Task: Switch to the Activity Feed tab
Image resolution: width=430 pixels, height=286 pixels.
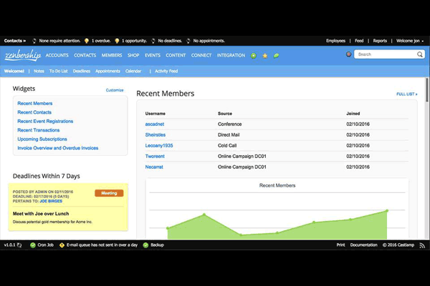Action: click(x=166, y=71)
